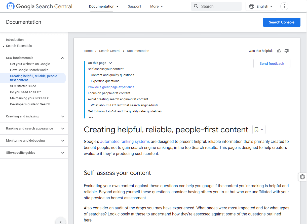Expand the Ranking and search appearance section

(x=63, y=129)
